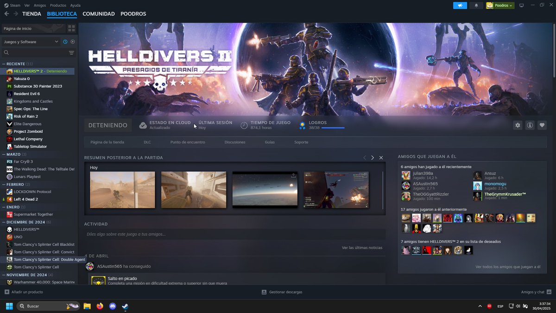Open Firefox from the taskbar

[x=100, y=306]
